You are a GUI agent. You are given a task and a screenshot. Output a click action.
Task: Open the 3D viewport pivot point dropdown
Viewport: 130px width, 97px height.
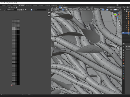[84, 7]
